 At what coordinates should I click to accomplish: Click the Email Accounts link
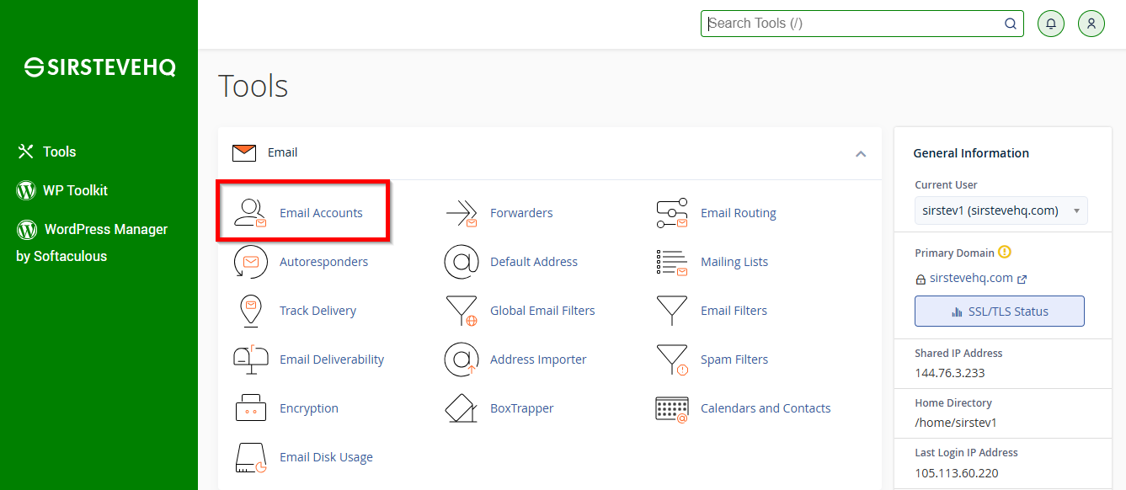coord(321,213)
